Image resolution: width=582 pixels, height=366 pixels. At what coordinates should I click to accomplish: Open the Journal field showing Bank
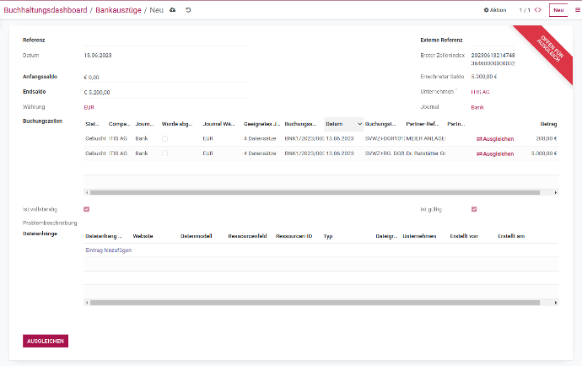[506, 107]
